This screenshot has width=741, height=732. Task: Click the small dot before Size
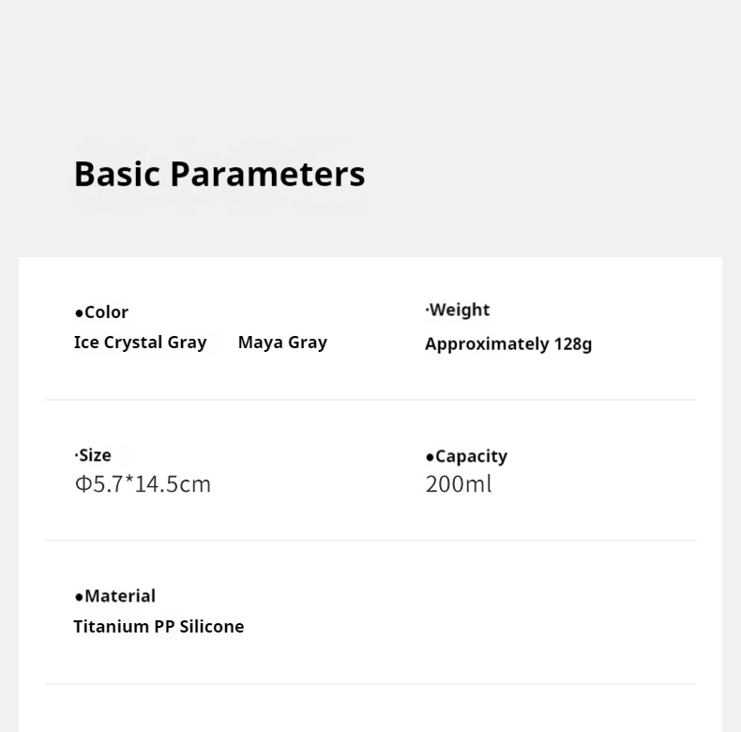[77, 456]
